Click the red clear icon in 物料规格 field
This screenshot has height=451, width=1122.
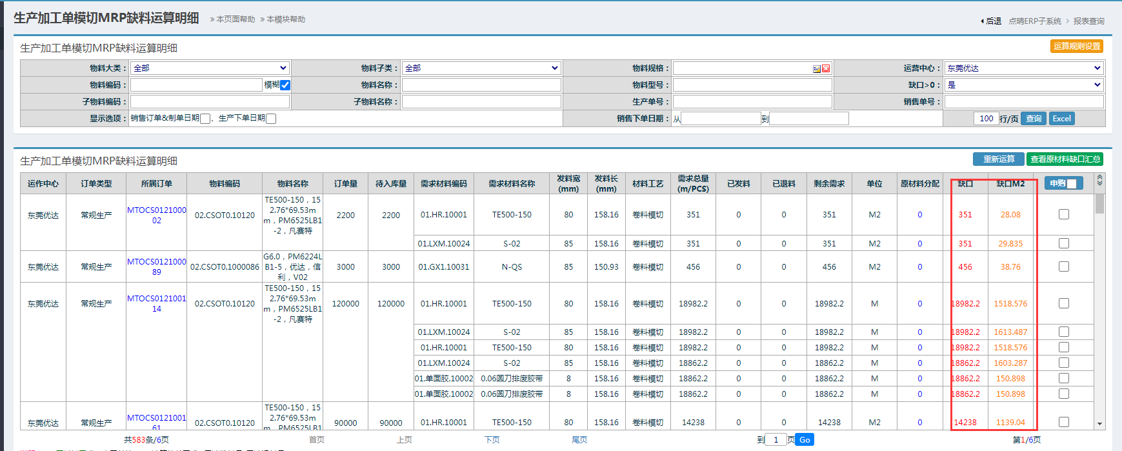826,68
